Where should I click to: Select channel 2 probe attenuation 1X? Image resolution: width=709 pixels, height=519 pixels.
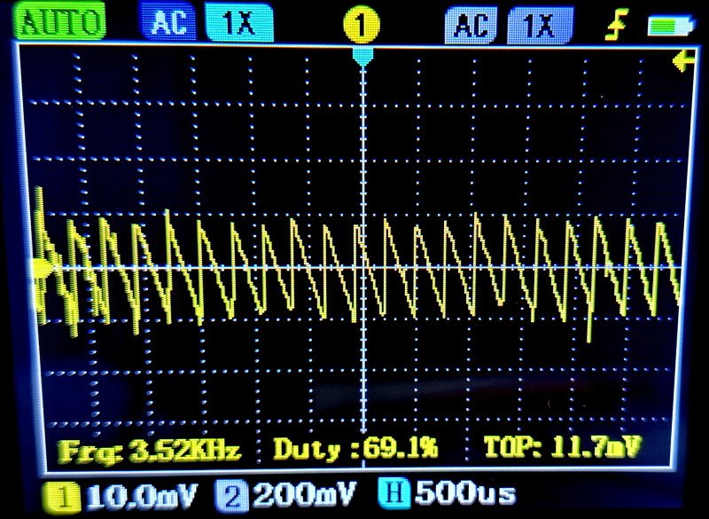tap(540, 26)
